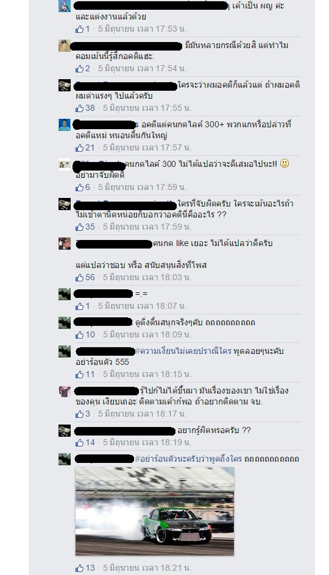The height and width of the screenshot is (575, 329).
Task: Open timestamp 5 มิถุนายน เวลา 18:21 น.
Action: pyautogui.click(x=147, y=568)
